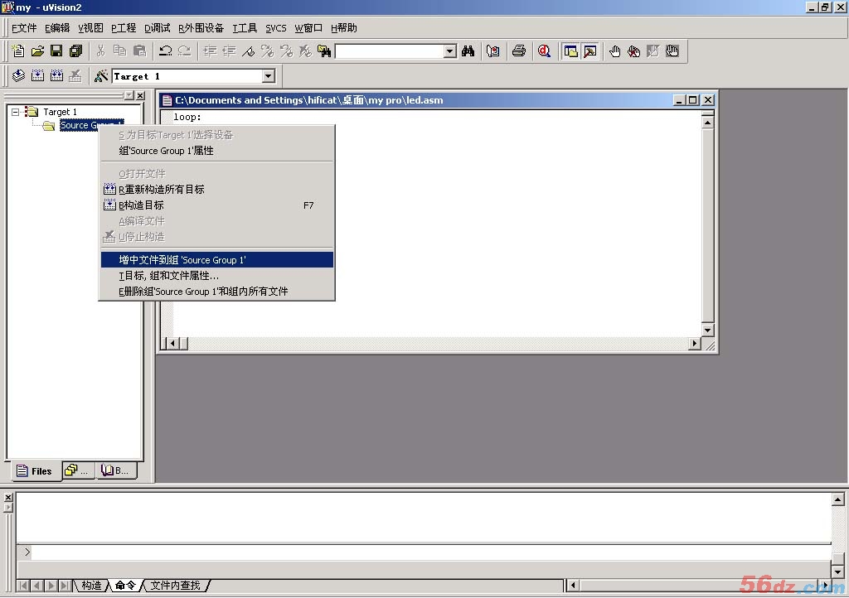The image size is (849, 598).
Task: Switch to the 构造 output tab
Action: tap(91, 585)
